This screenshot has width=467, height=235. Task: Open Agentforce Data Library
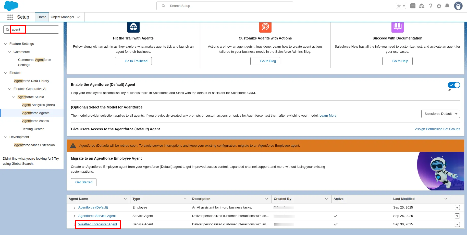pyautogui.click(x=31, y=81)
